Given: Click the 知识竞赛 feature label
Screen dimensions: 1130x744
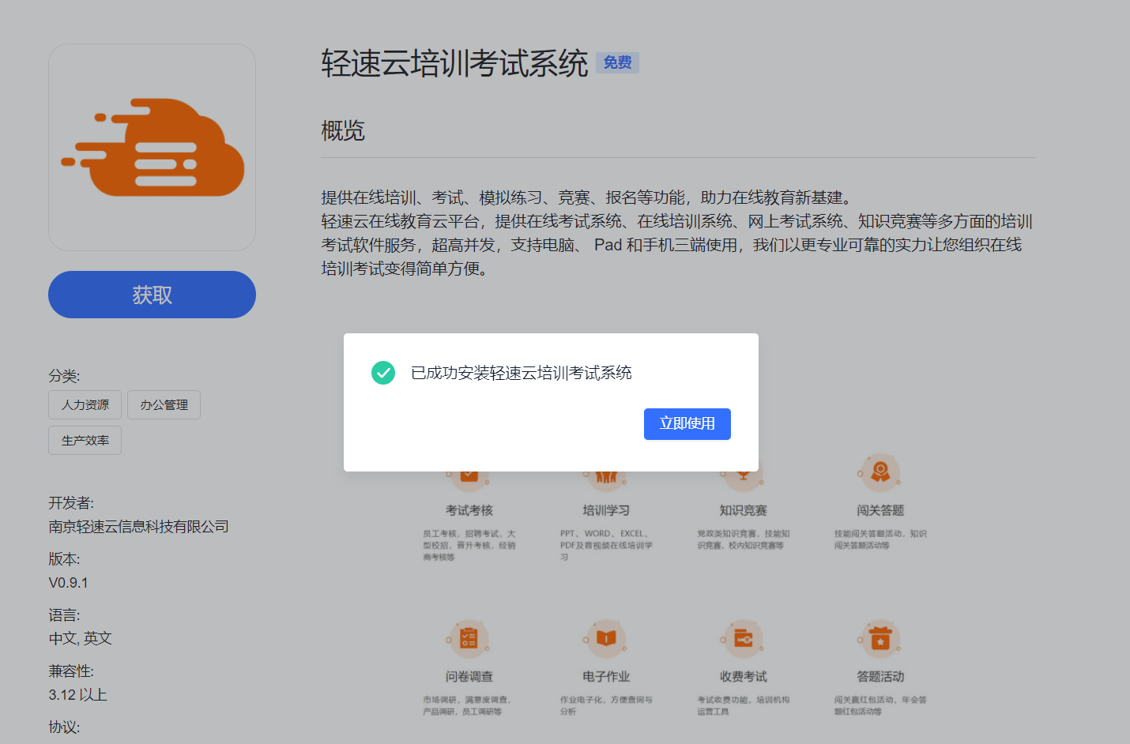Looking at the screenshot, I should 743,511.
